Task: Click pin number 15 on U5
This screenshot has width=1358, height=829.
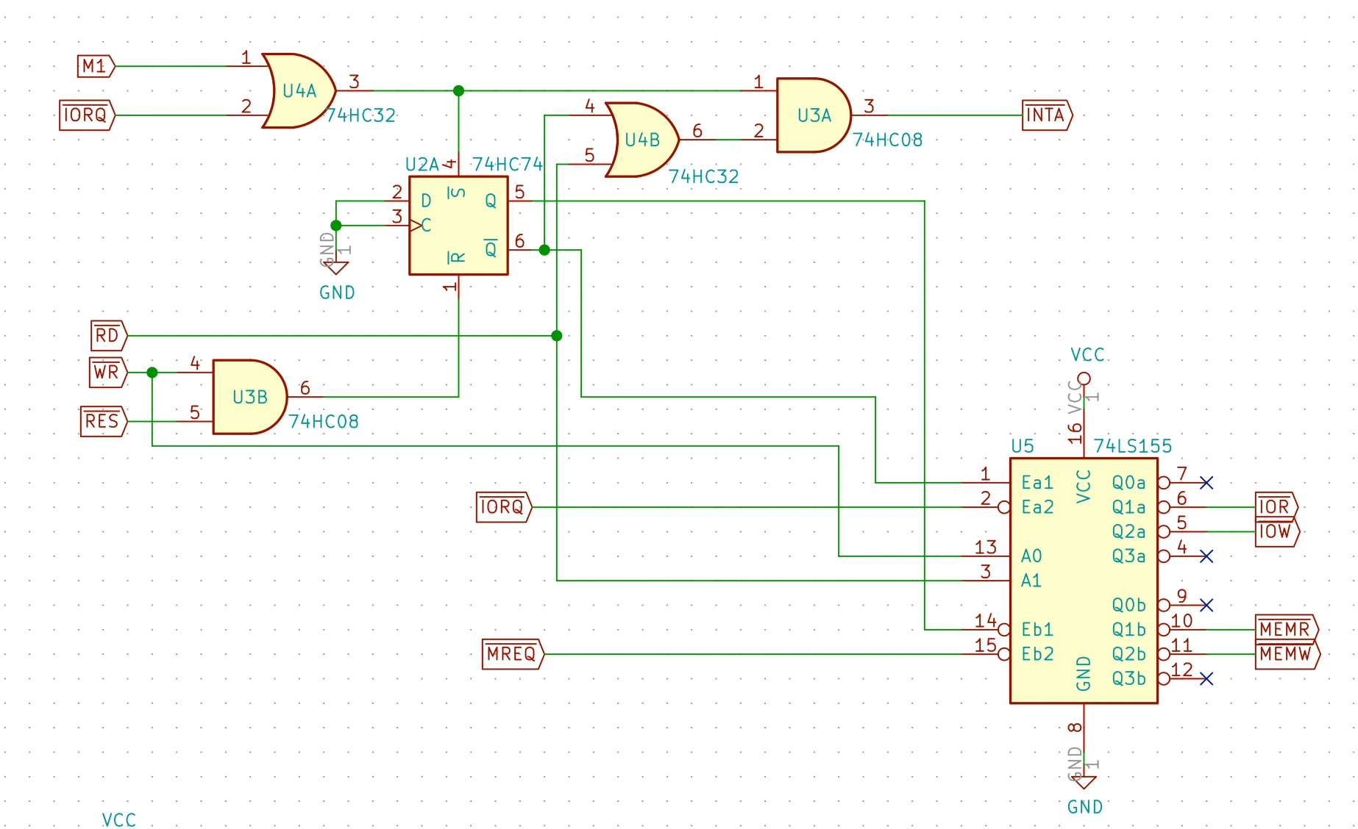Action: [x=986, y=645]
